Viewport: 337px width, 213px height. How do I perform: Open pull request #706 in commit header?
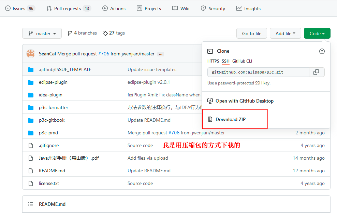pos(104,54)
